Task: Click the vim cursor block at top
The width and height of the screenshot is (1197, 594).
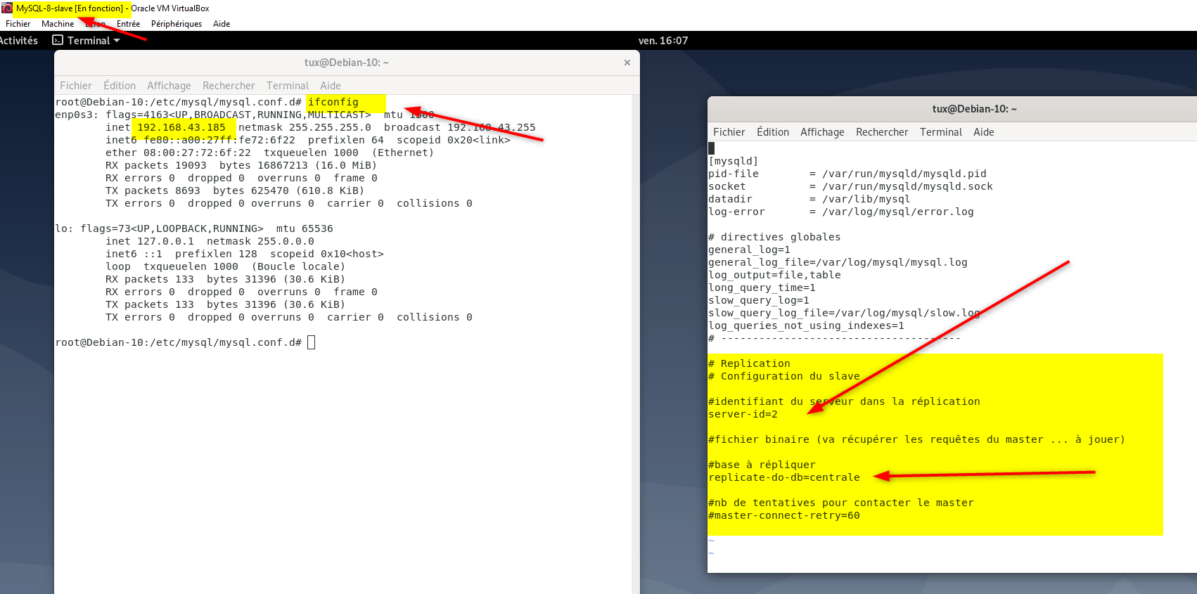Action: (711, 148)
